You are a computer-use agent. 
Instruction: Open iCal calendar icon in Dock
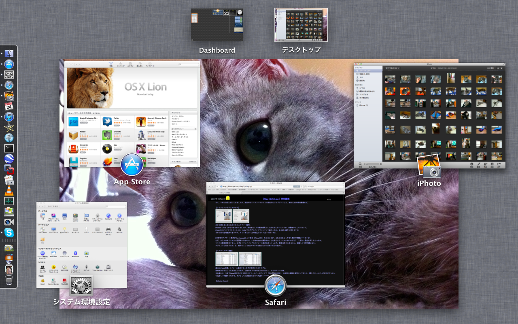click(9, 107)
